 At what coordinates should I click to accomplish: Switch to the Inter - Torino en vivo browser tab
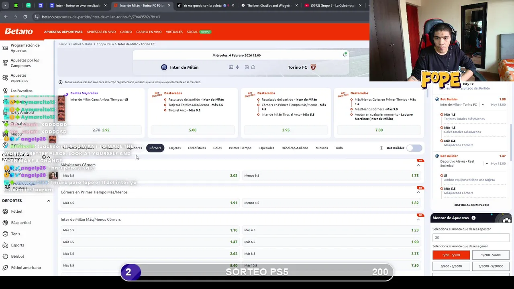coord(78,6)
